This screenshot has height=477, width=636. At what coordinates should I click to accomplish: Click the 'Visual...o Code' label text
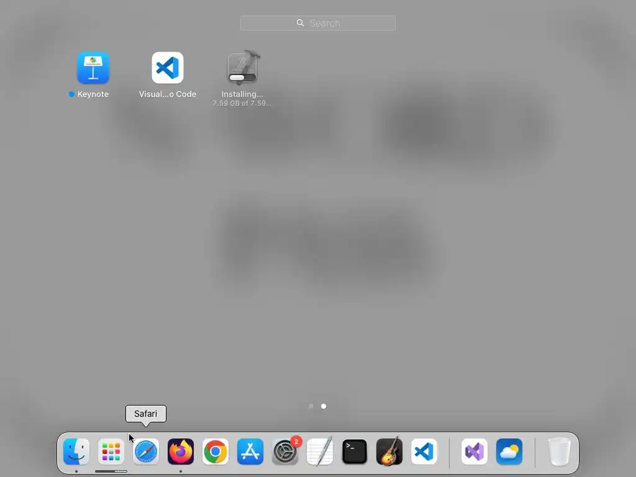tap(168, 94)
